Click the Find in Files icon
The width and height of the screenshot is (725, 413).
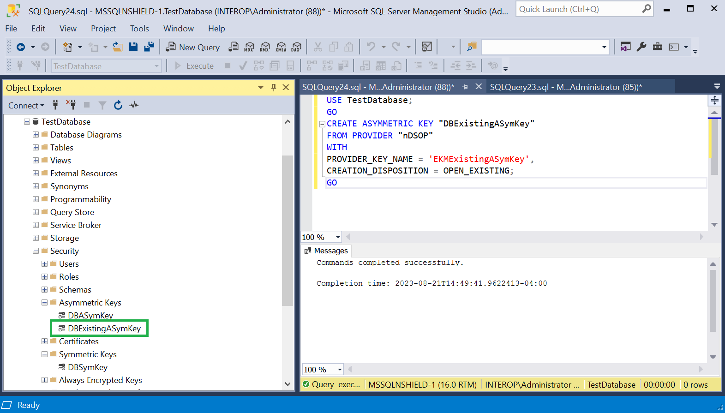click(x=472, y=47)
